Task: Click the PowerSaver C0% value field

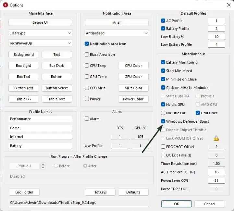Action: [216, 180]
